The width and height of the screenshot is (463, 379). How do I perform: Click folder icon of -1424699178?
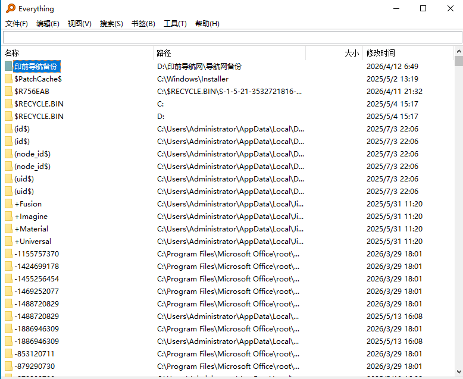tap(8, 266)
